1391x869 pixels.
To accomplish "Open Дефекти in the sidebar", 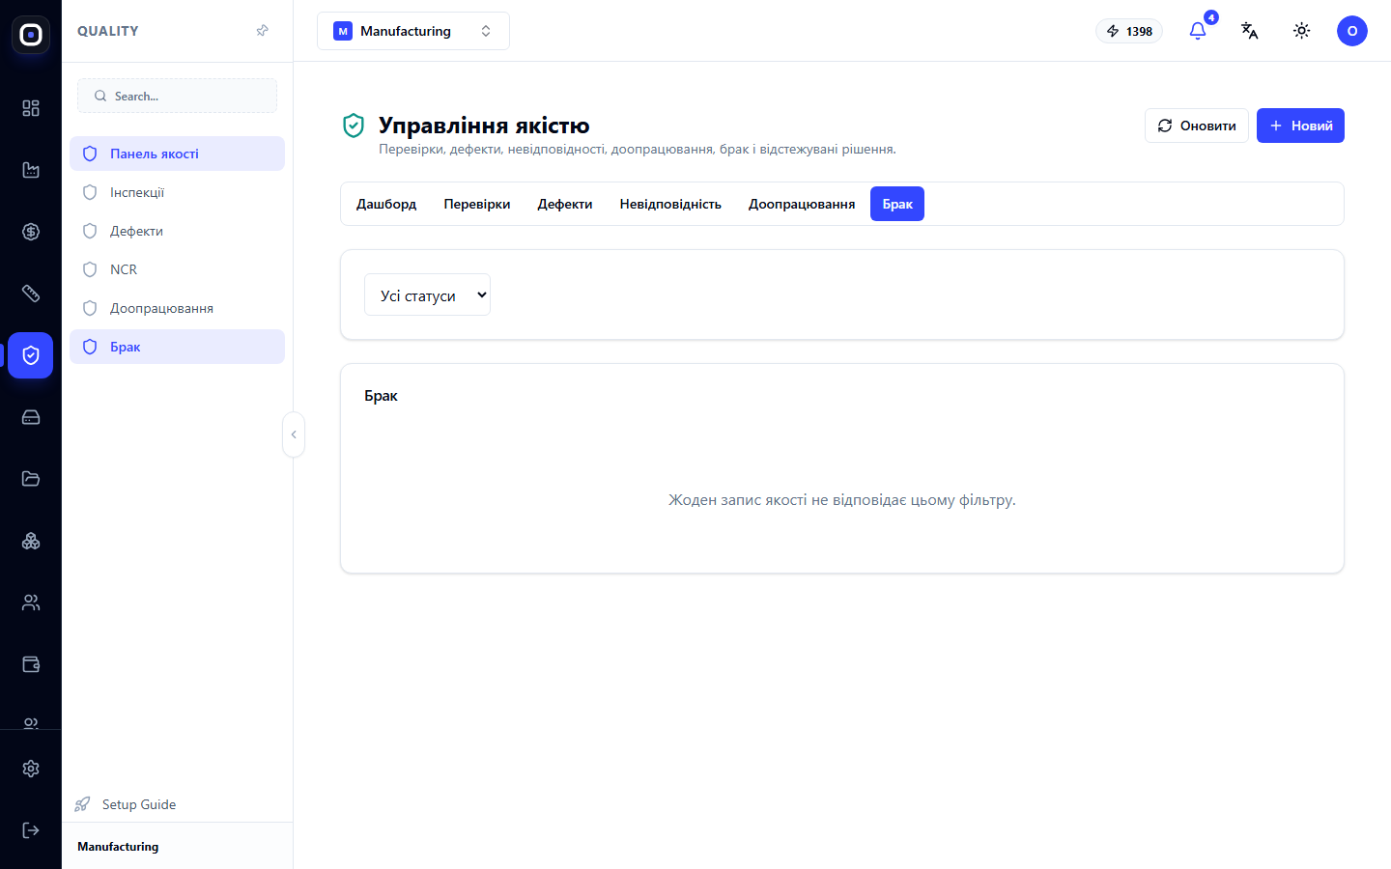I will coord(177,231).
